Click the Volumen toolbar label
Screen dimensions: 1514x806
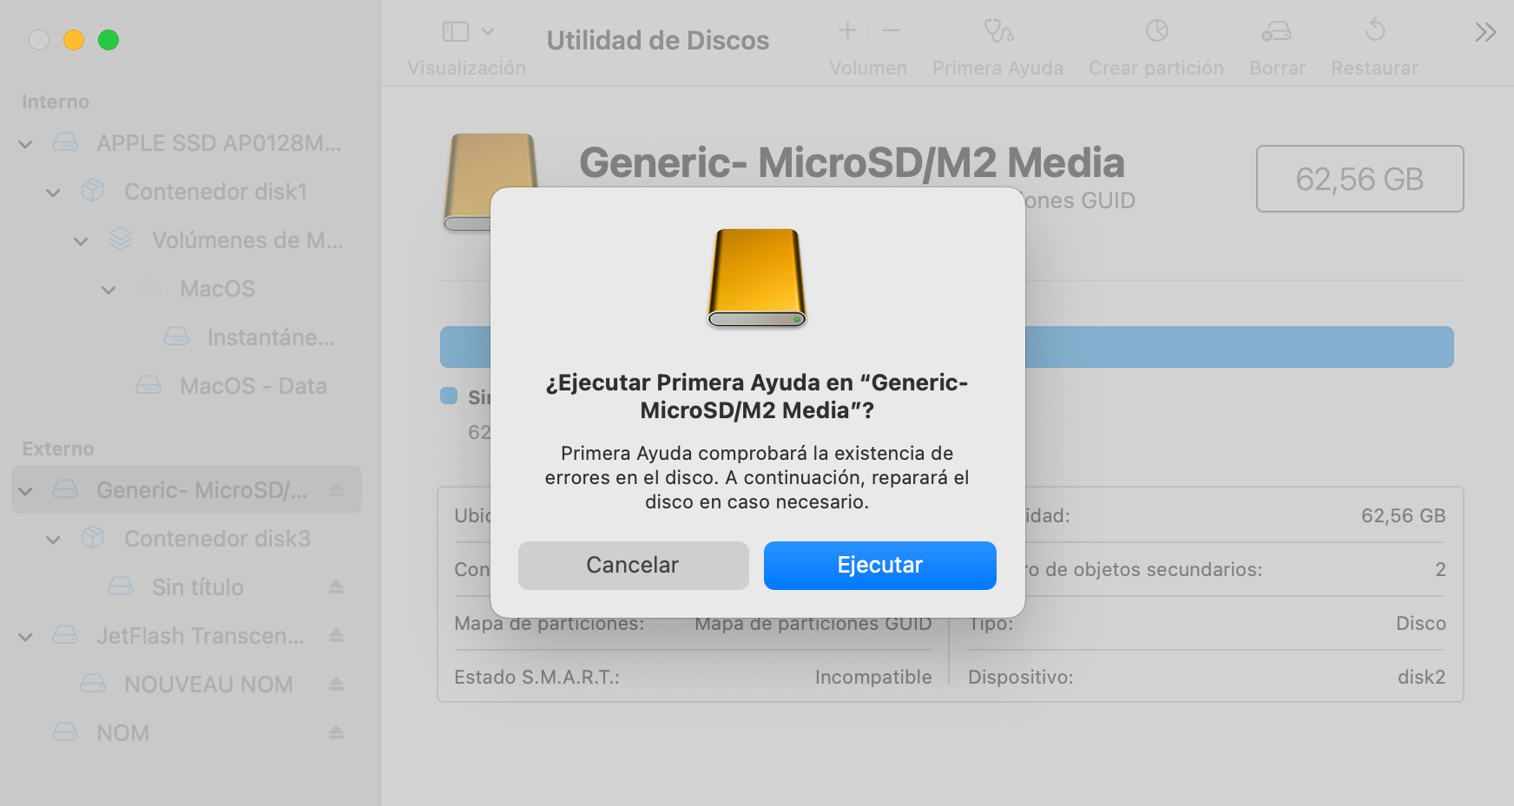[868, 68]
